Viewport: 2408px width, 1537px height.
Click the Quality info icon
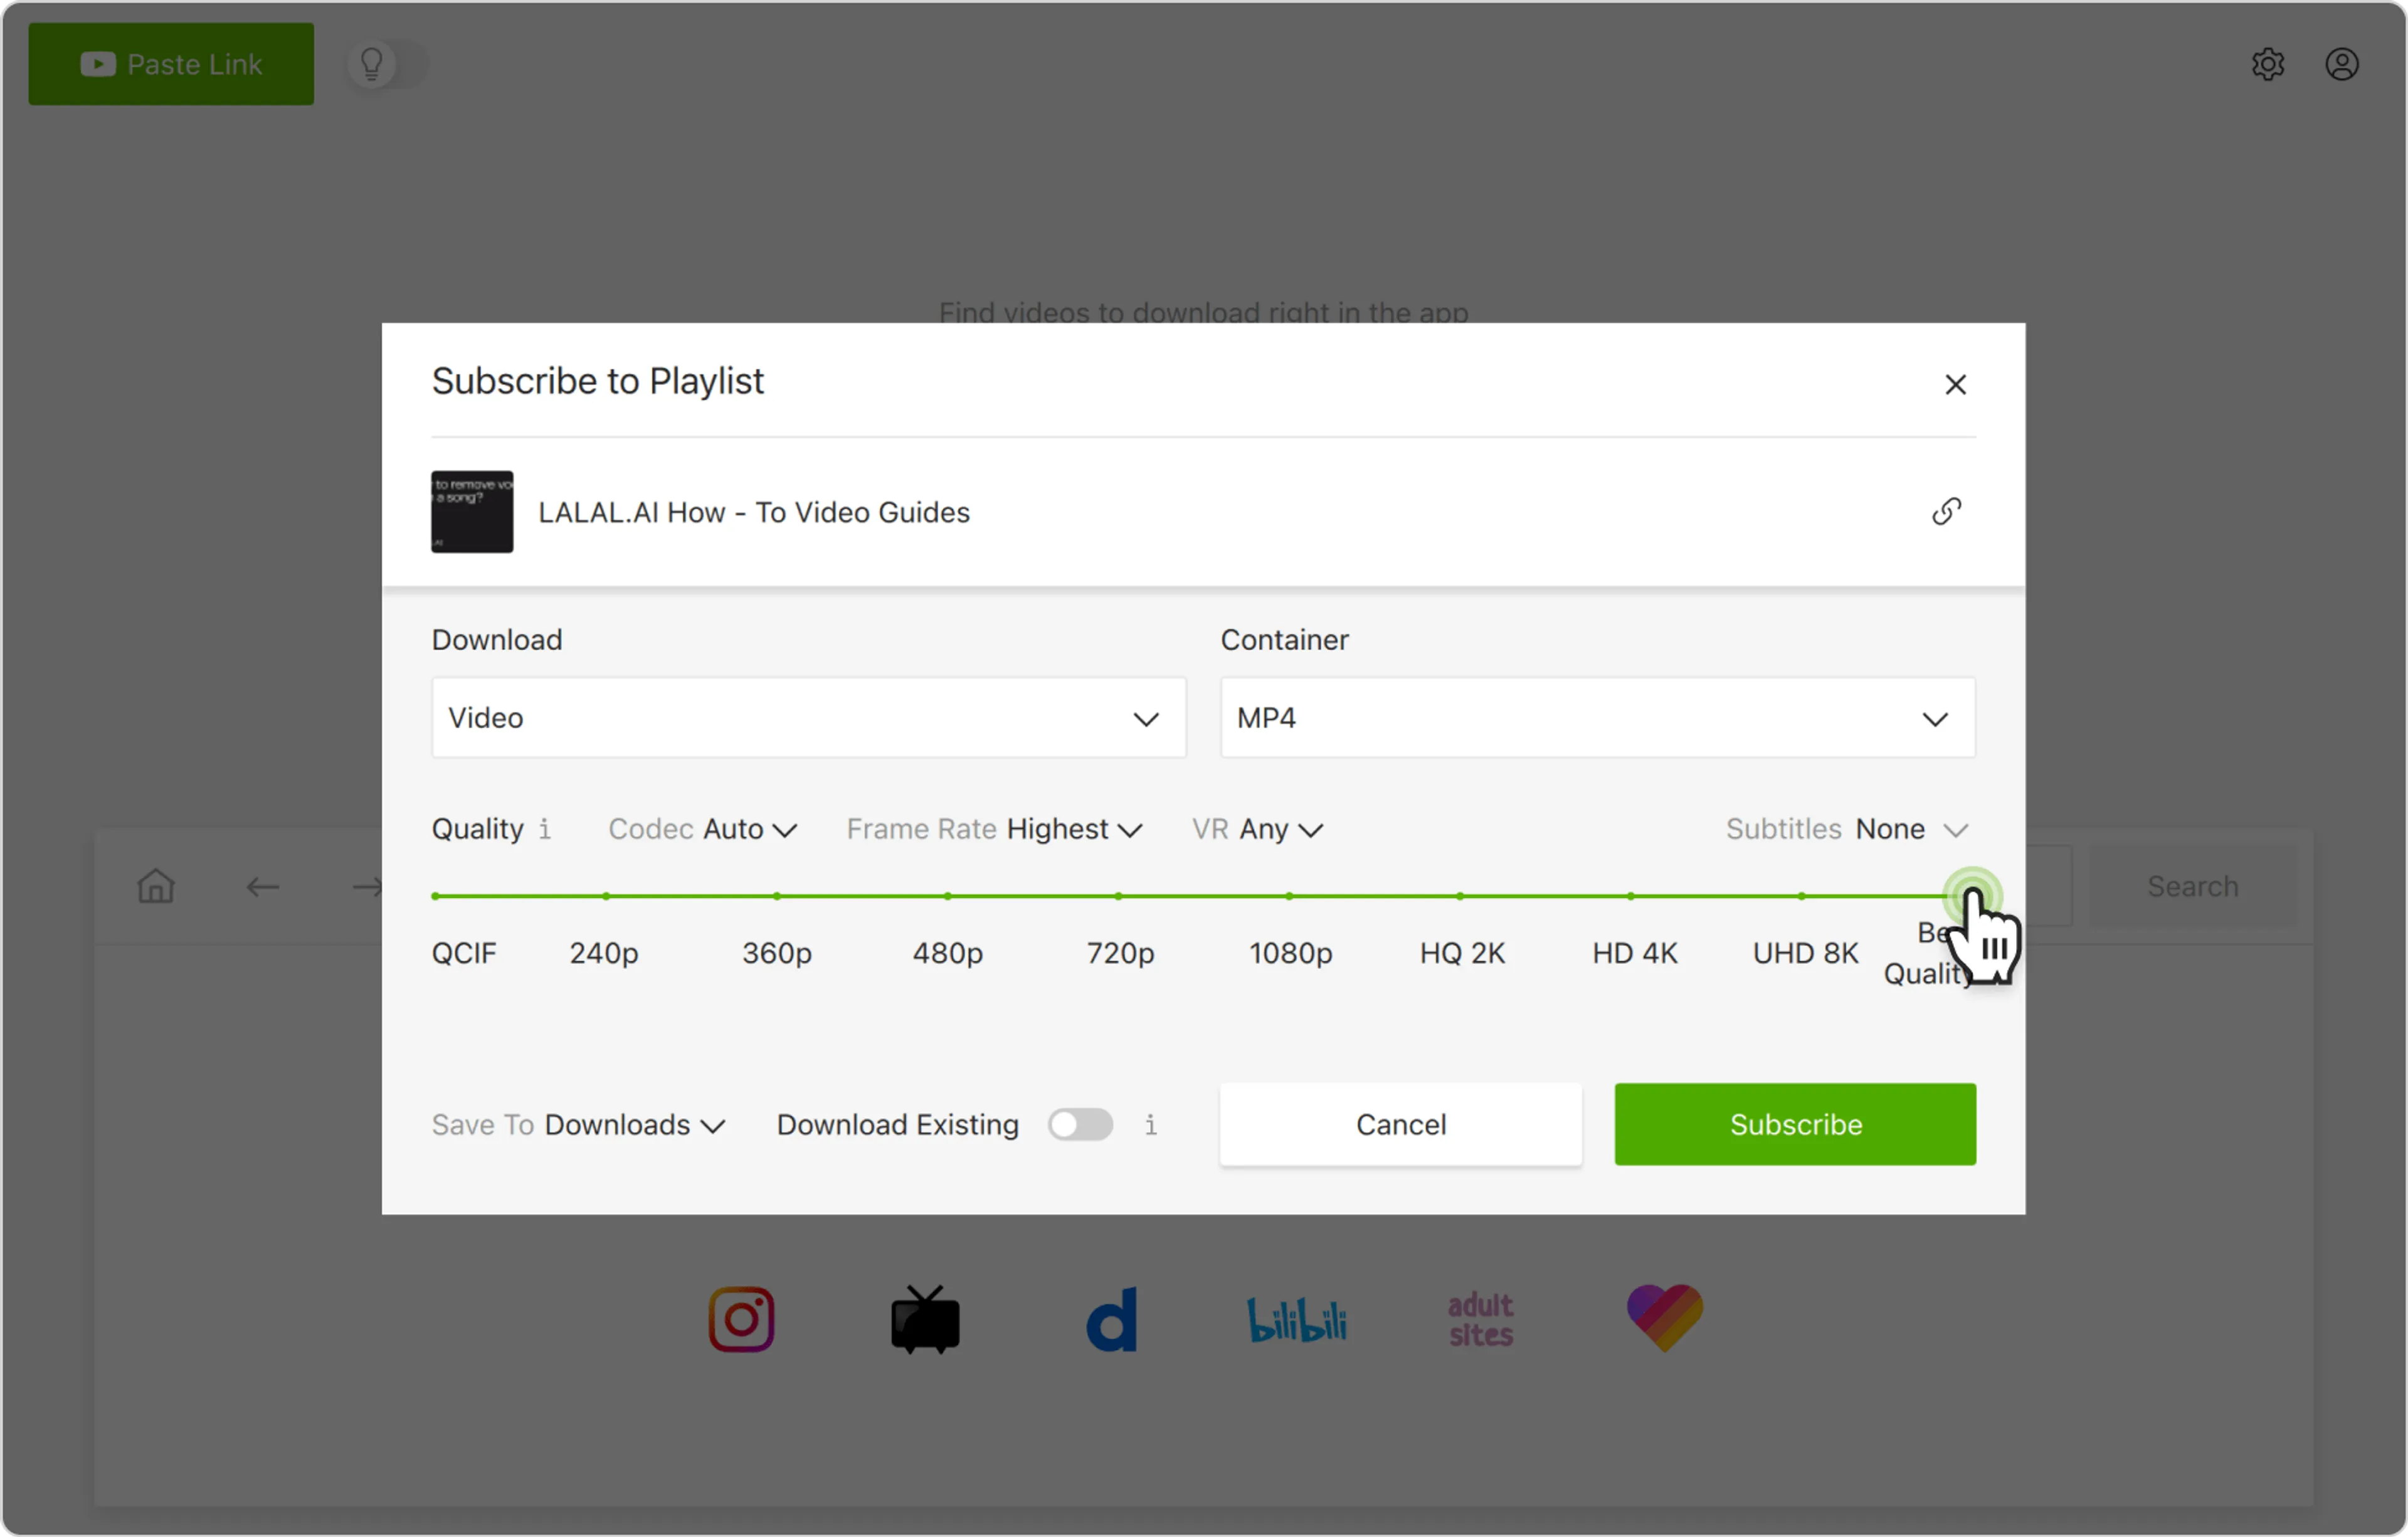[545, 829]
